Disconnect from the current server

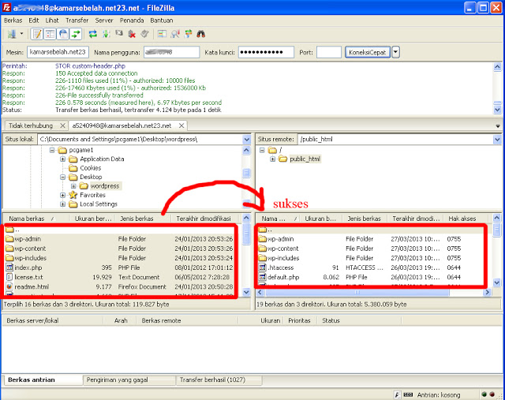(132, 34)
